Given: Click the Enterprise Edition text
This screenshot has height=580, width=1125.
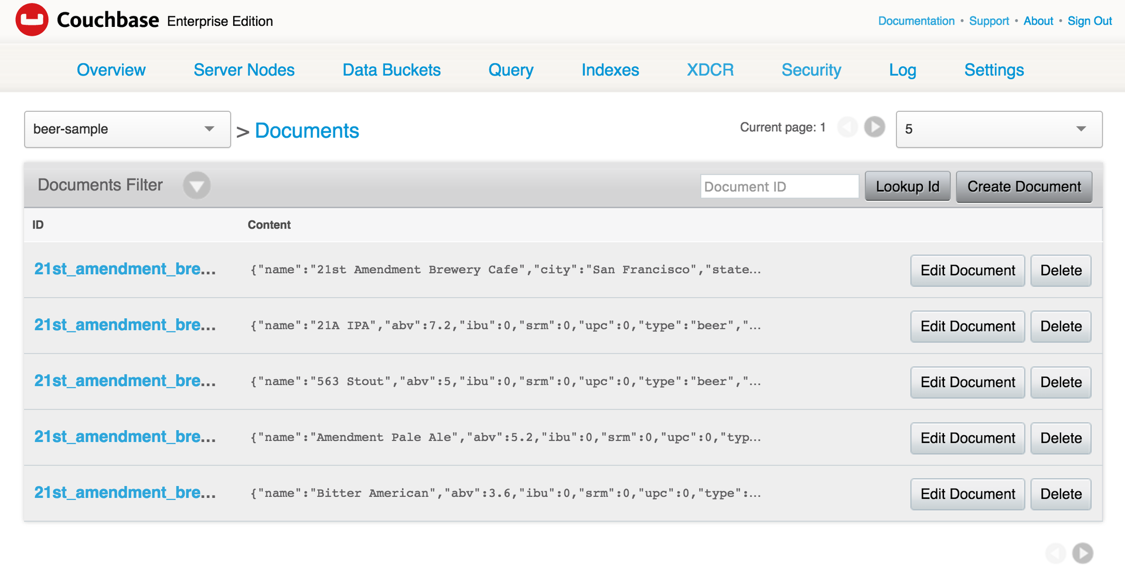Looking at the screenshot, I should [220, 22].
